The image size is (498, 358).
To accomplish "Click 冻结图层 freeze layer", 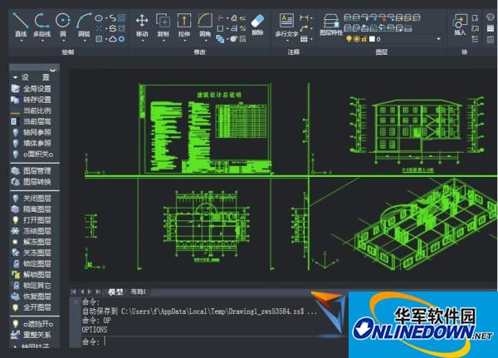I will point(32,231).
